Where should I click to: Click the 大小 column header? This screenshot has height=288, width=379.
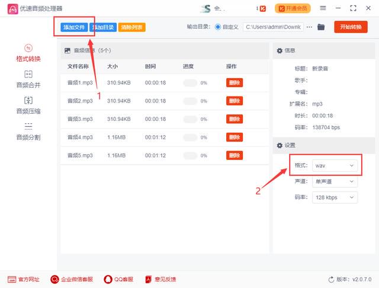tap(113, 66)
